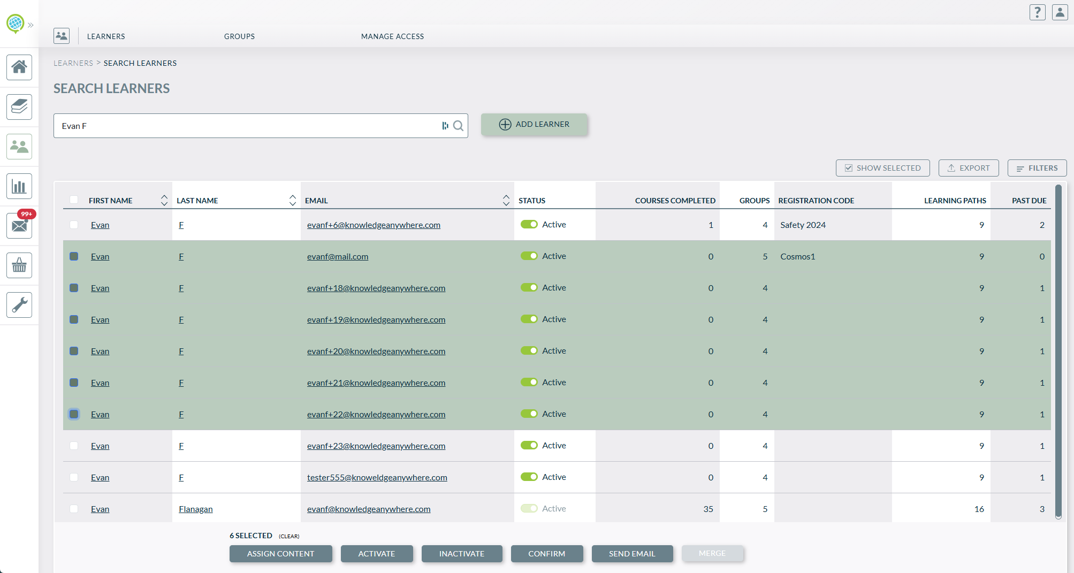Viewport: 1074px width, 573px height.
Task: Open messages envelope icon with 99+ badge
Action: click(x=19, y=226)
